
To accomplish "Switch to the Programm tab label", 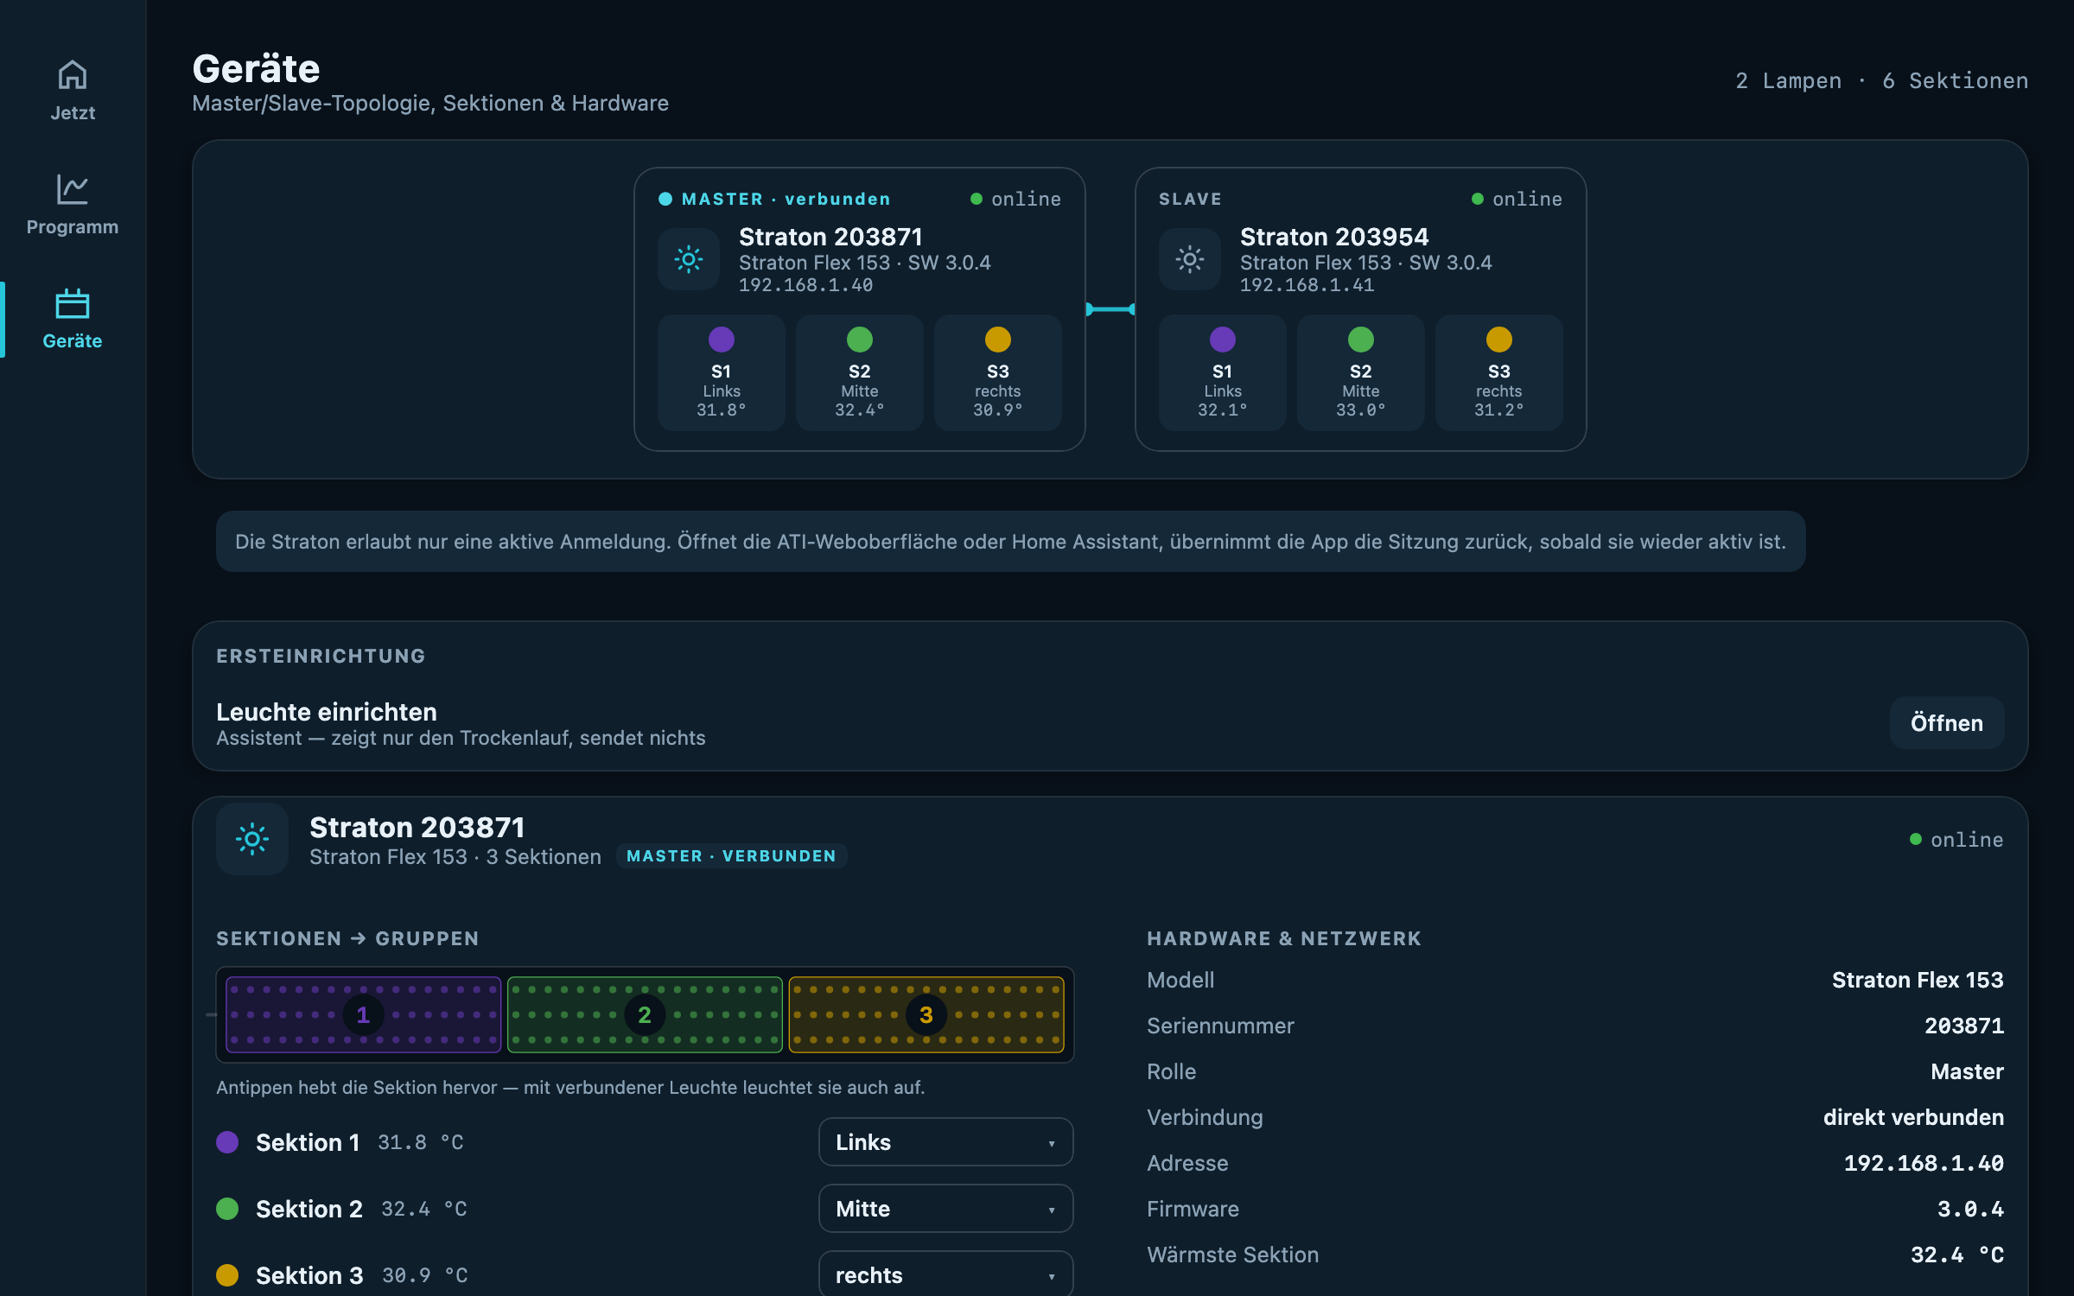I will coord(73,227).
